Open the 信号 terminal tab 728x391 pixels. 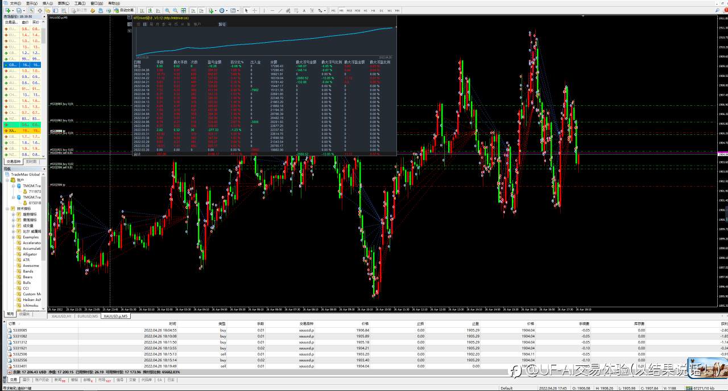point(119,379)
